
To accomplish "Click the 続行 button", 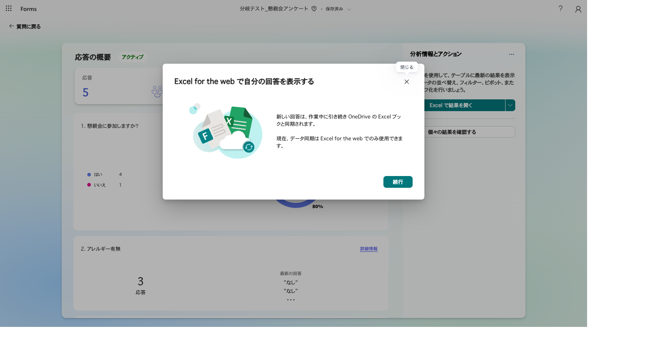I will [398, 182].
